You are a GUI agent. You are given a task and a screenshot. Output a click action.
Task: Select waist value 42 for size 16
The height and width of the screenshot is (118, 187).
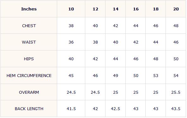136,42
